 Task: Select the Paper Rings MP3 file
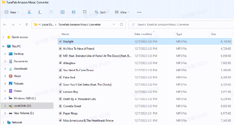click(145, 113)
